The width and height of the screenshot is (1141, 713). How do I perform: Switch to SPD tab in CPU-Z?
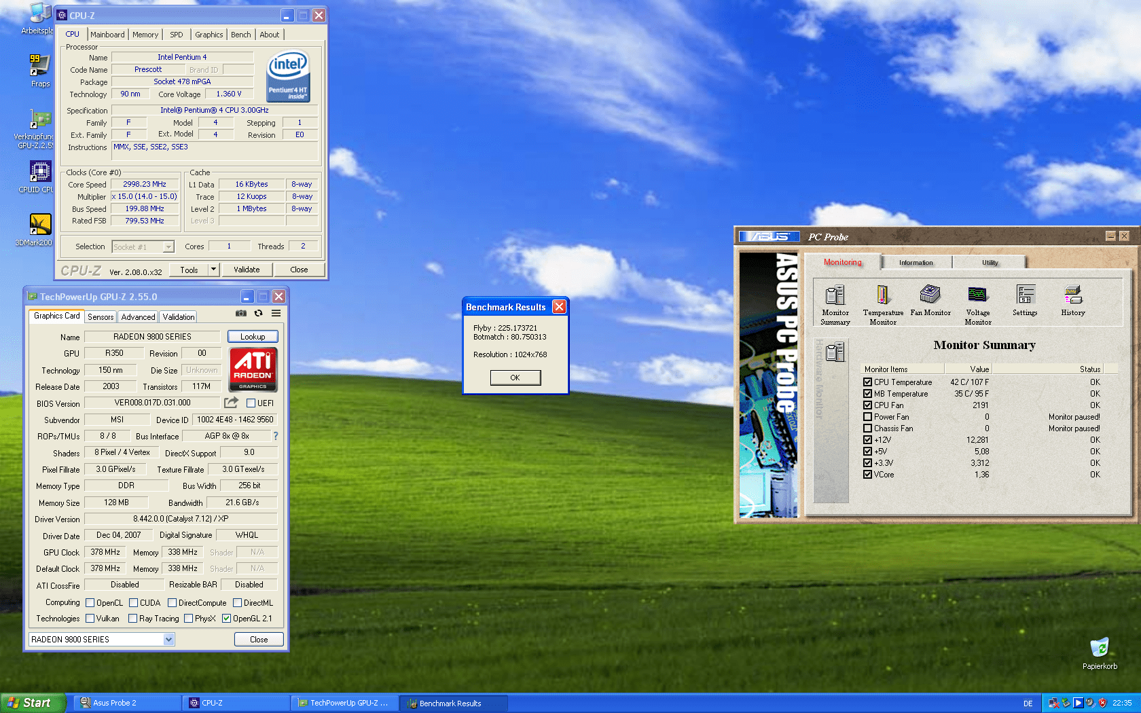[177, 35]
